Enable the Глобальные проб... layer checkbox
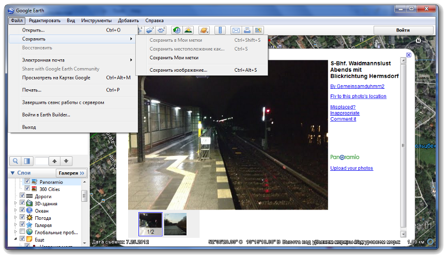The image size is (447, 258). point(22,232)
